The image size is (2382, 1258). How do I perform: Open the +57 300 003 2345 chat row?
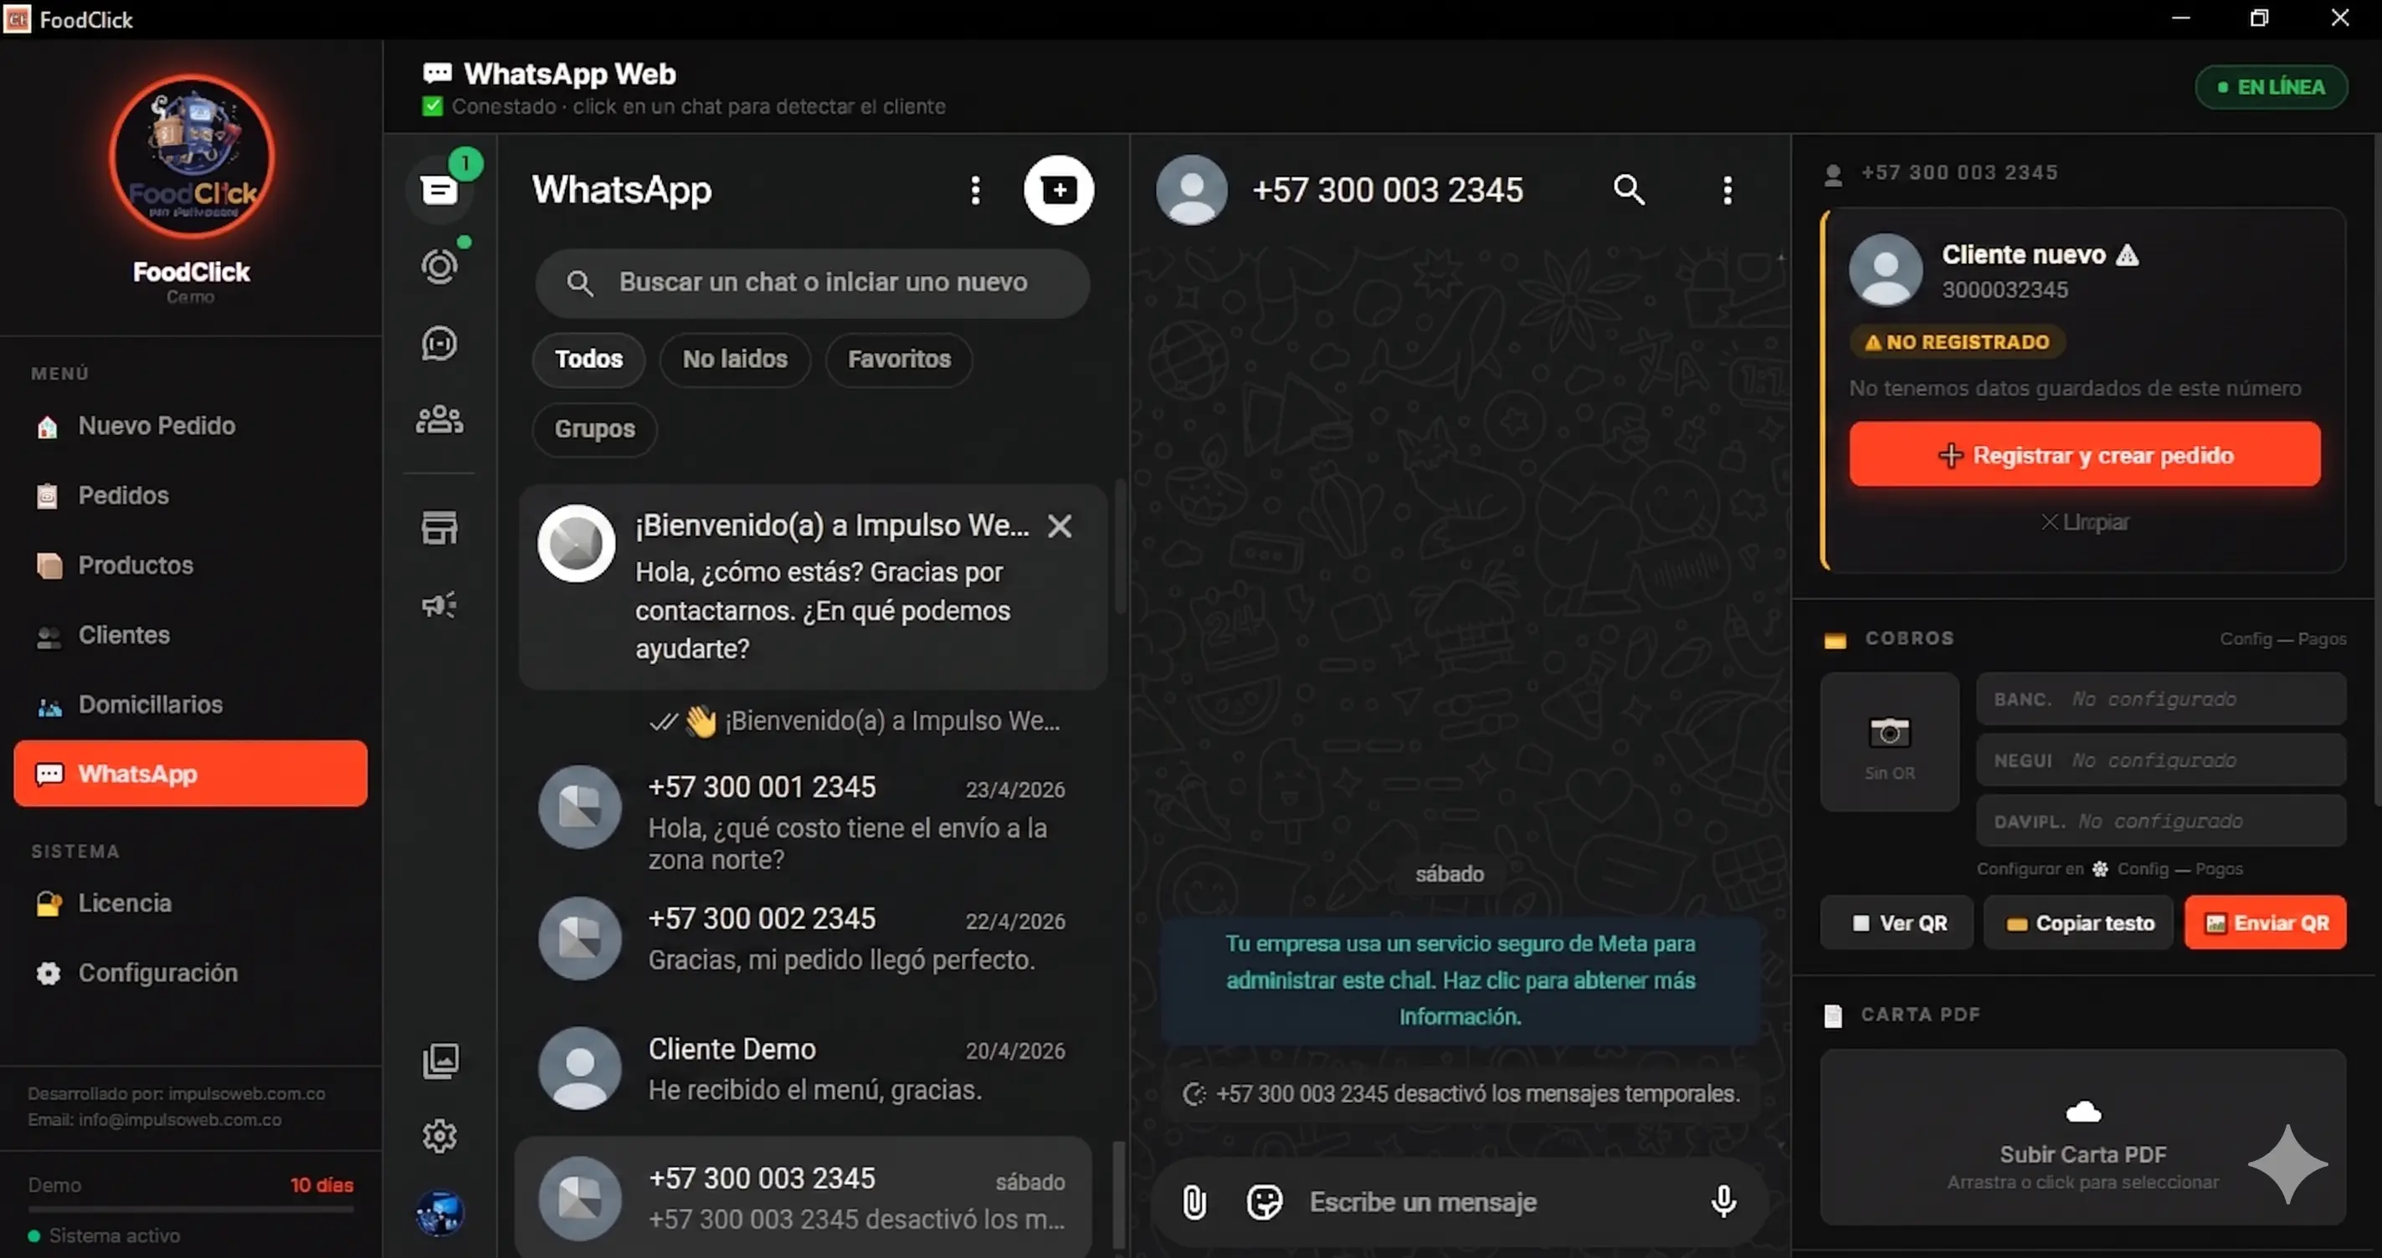pyautogui.click(x=804, y=1198)
